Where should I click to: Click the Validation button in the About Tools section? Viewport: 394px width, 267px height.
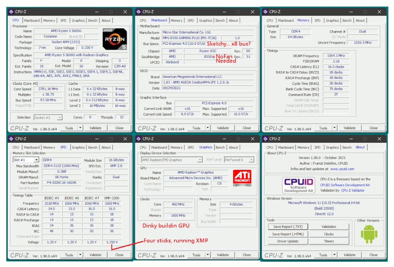329,227
